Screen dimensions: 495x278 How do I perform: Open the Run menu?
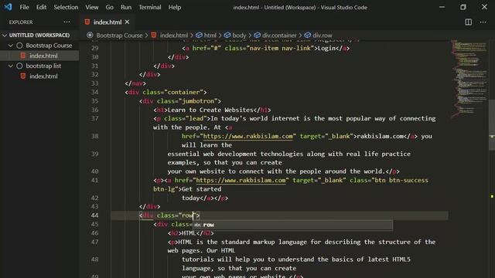pyautogui.click(x=126, y=7)
